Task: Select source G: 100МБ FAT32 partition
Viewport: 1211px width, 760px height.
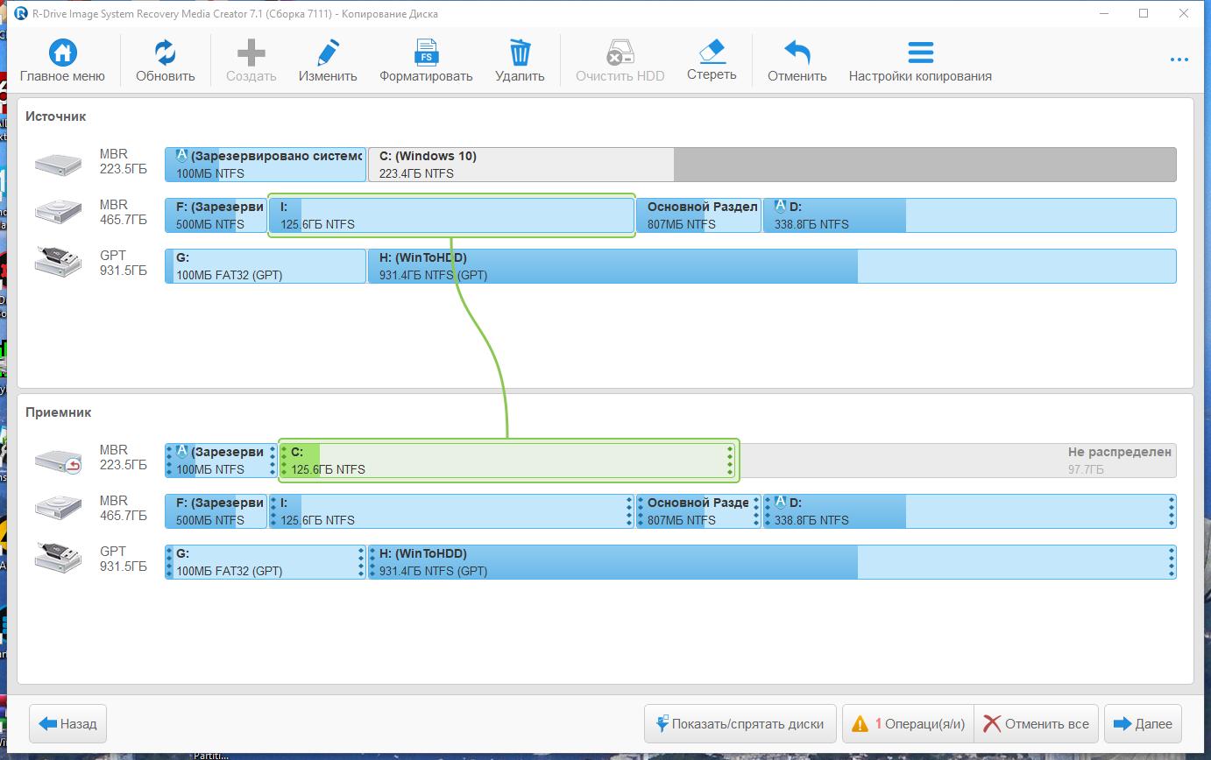Action: click(x=266, y=266)
